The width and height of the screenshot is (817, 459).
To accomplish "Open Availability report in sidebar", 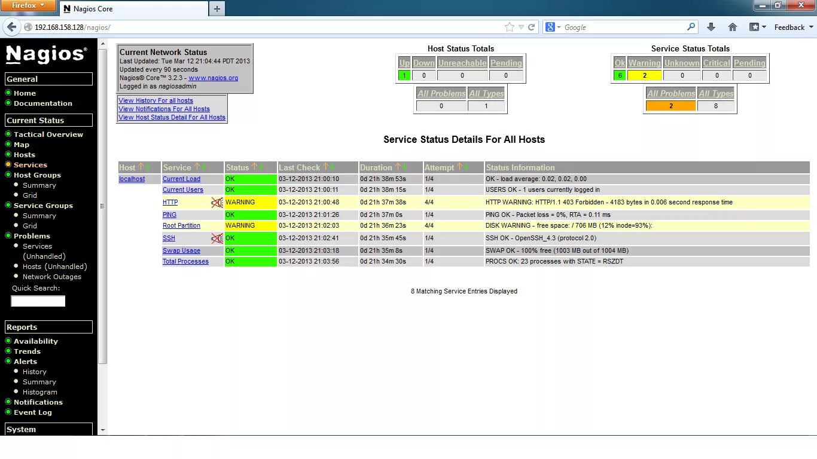I will pos(36,341).
